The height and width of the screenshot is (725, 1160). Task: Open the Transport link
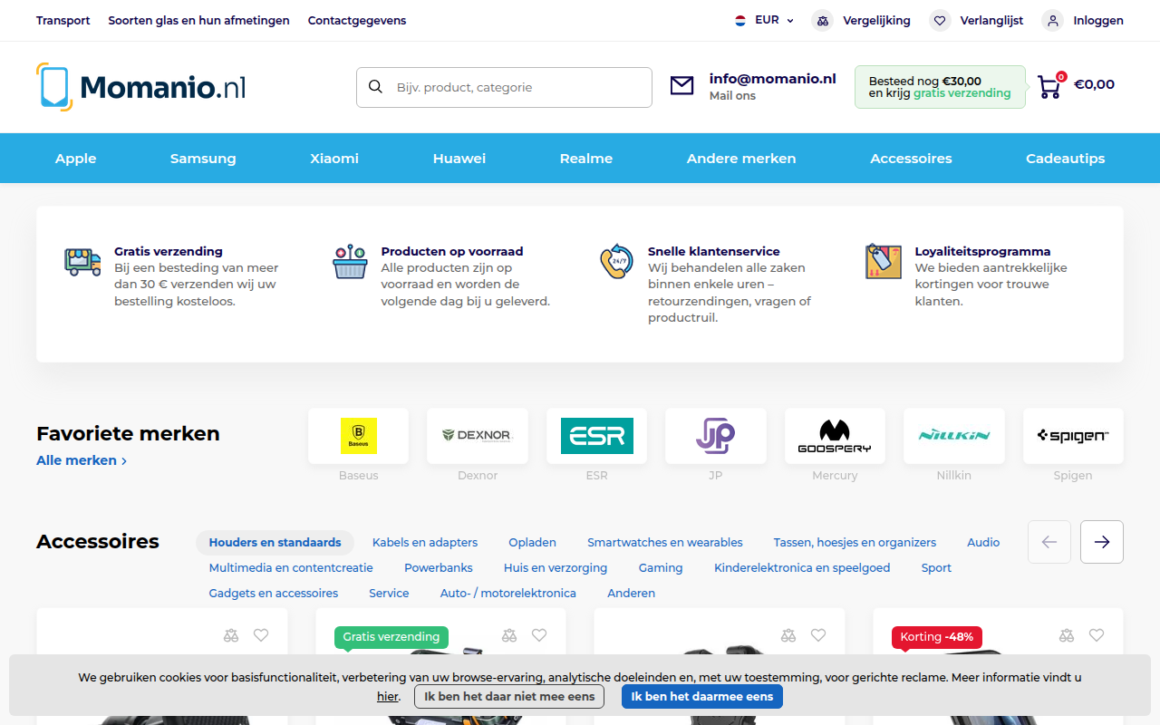tap(63, 20)
